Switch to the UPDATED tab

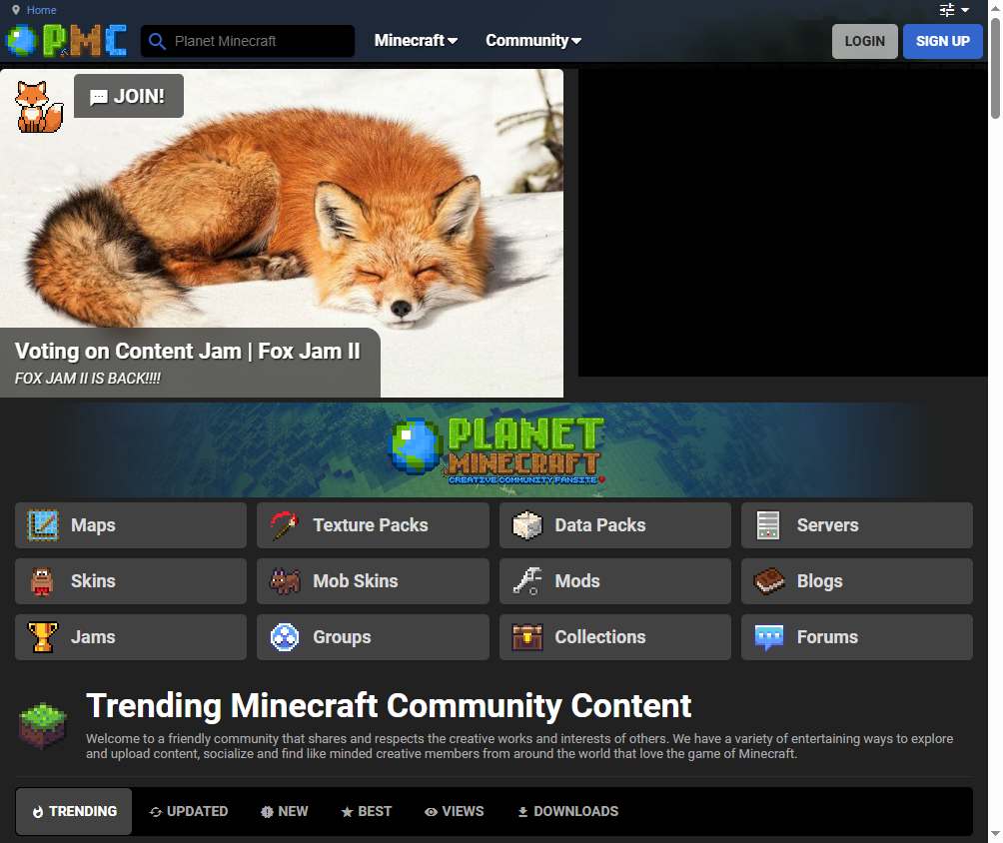pyautogui.click(x=189, y=811)
